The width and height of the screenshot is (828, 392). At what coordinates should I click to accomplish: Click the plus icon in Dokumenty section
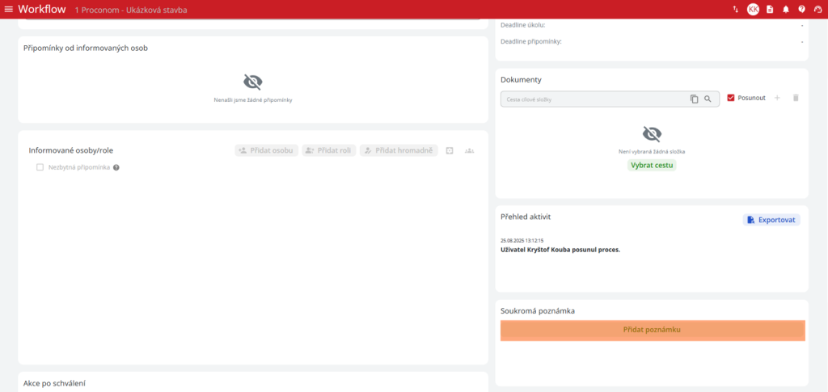pos(777,98)
